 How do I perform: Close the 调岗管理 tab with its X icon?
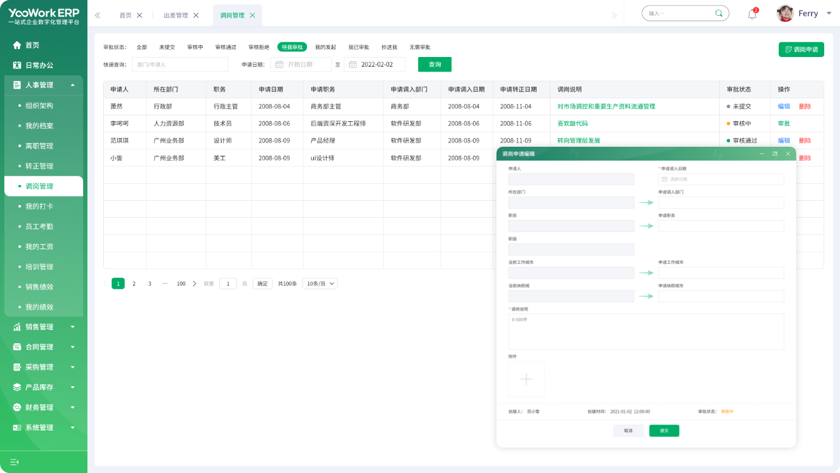point(252,15)
